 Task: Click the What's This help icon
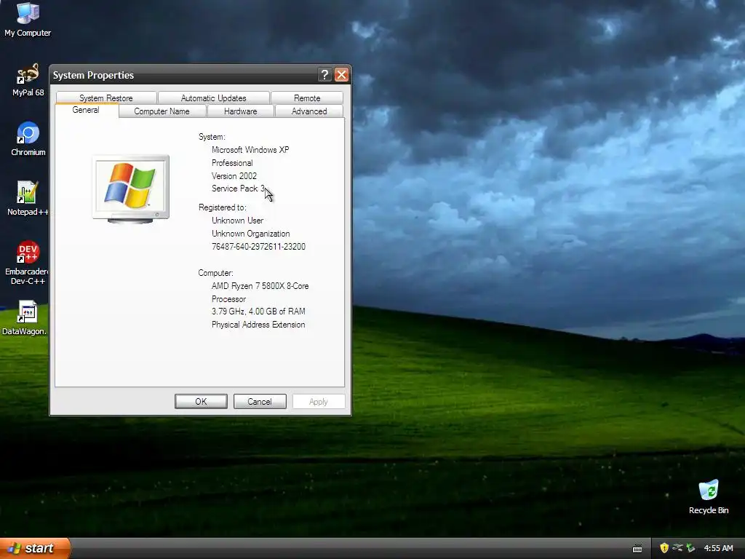tap(324, 75)
